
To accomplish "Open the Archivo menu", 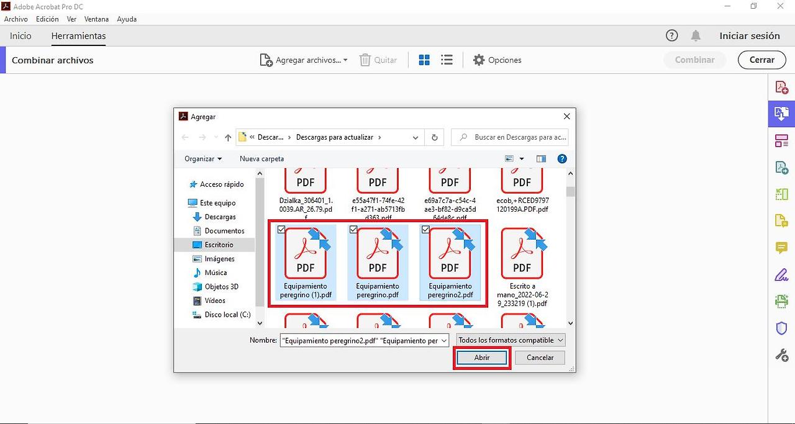I will coord(16,19).
